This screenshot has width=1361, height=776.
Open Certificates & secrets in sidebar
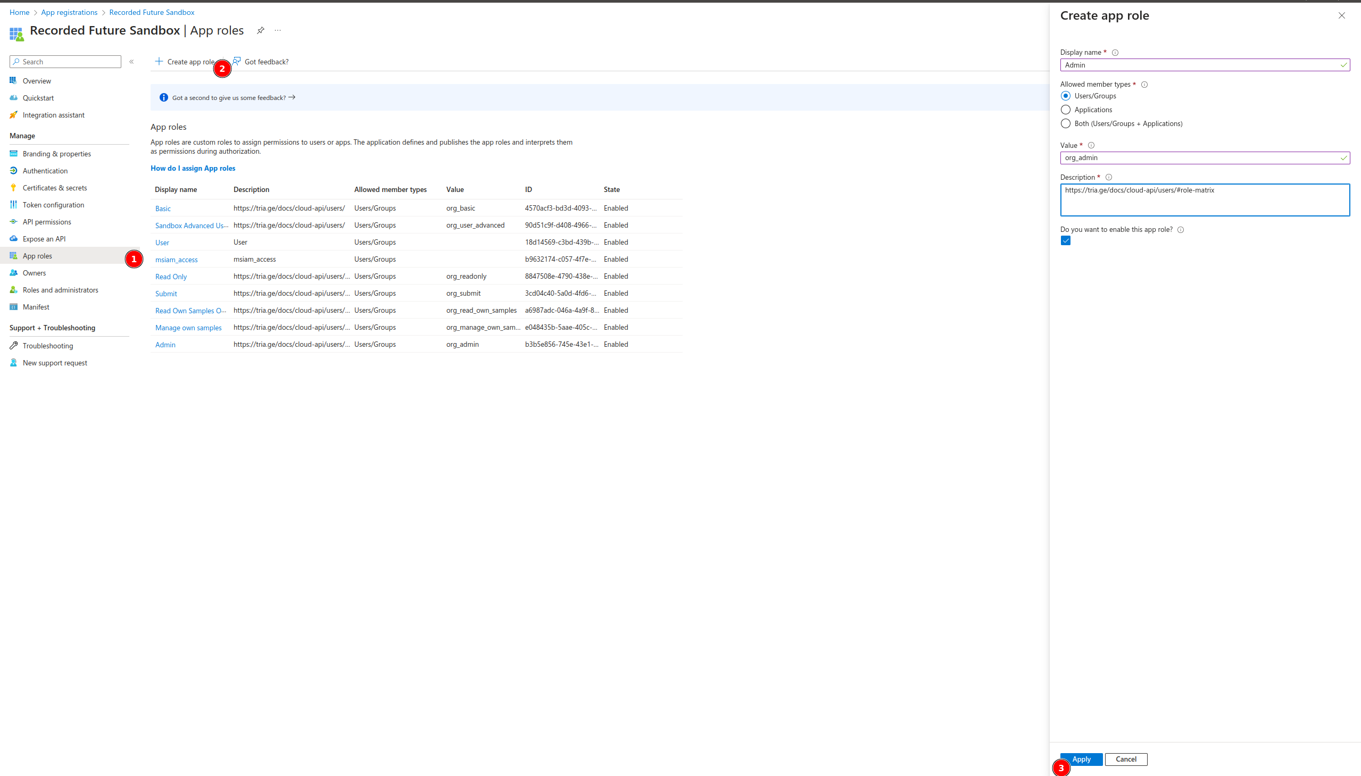pyautogui.click(x=54, y=188)
